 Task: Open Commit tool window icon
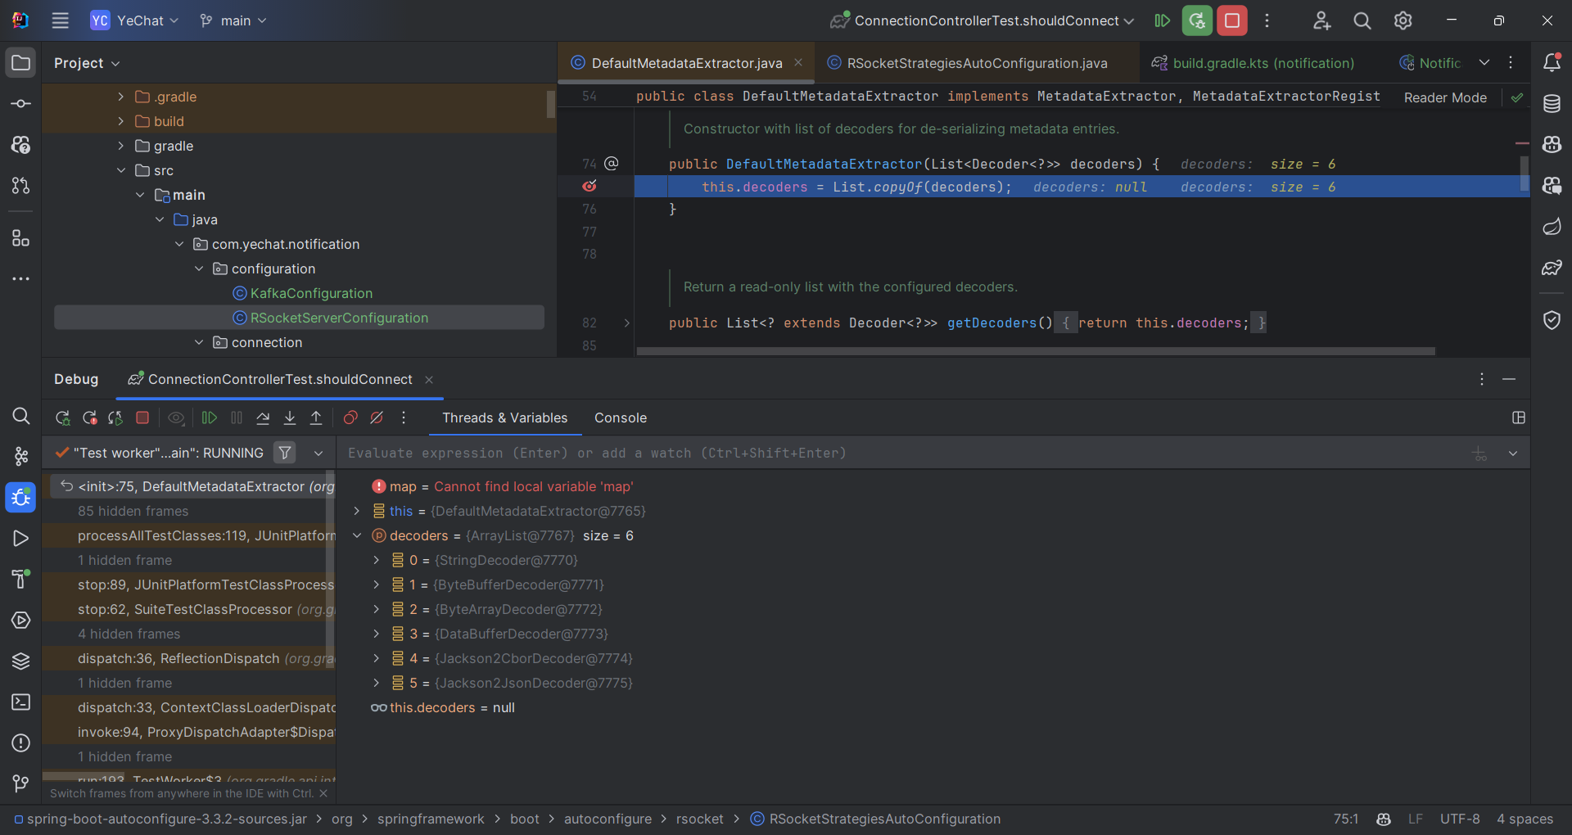pos(20,104)
